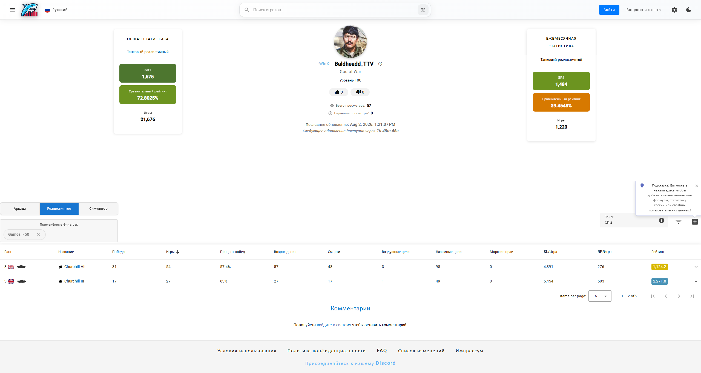Sort the table by Рейтинг column

658,252
